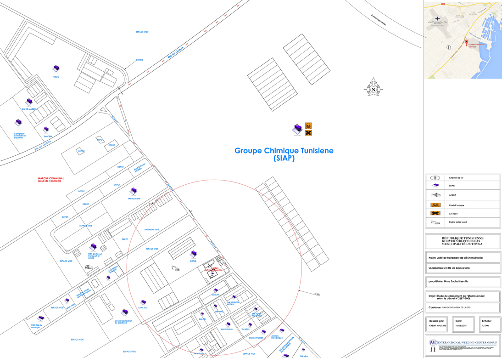Select the COTUB factory icon

point(193,255)
